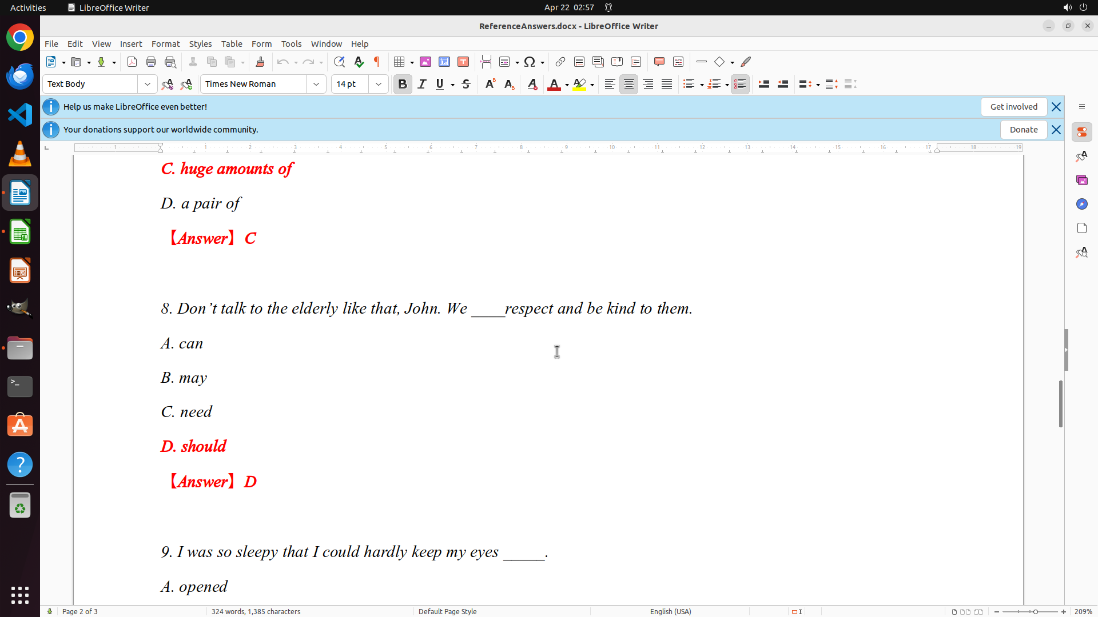Open the Navigator sidebar panel

tap(1081, 204)
